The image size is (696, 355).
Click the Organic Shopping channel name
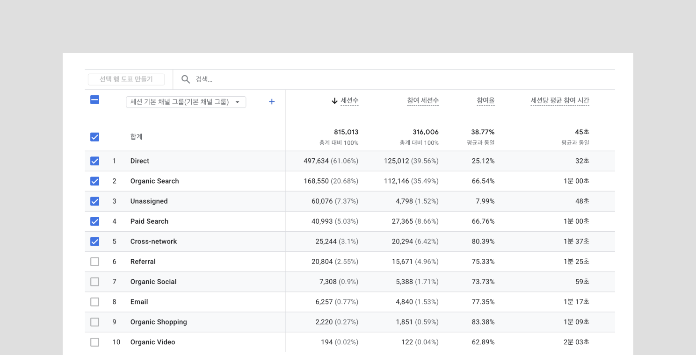click(159, 322)
